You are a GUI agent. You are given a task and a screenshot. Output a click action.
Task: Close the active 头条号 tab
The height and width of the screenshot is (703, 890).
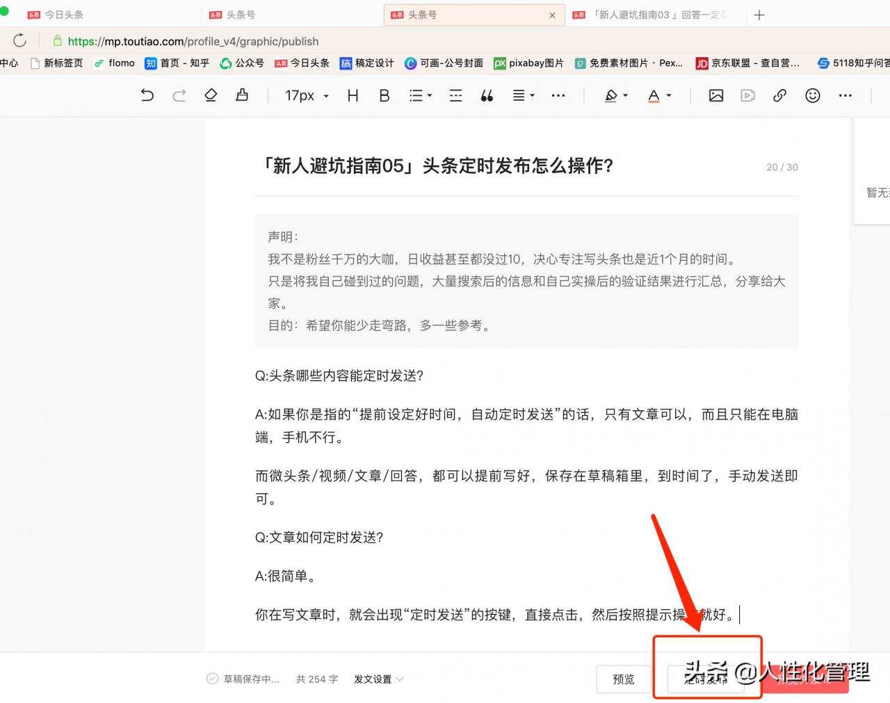[x=552, y=15]
